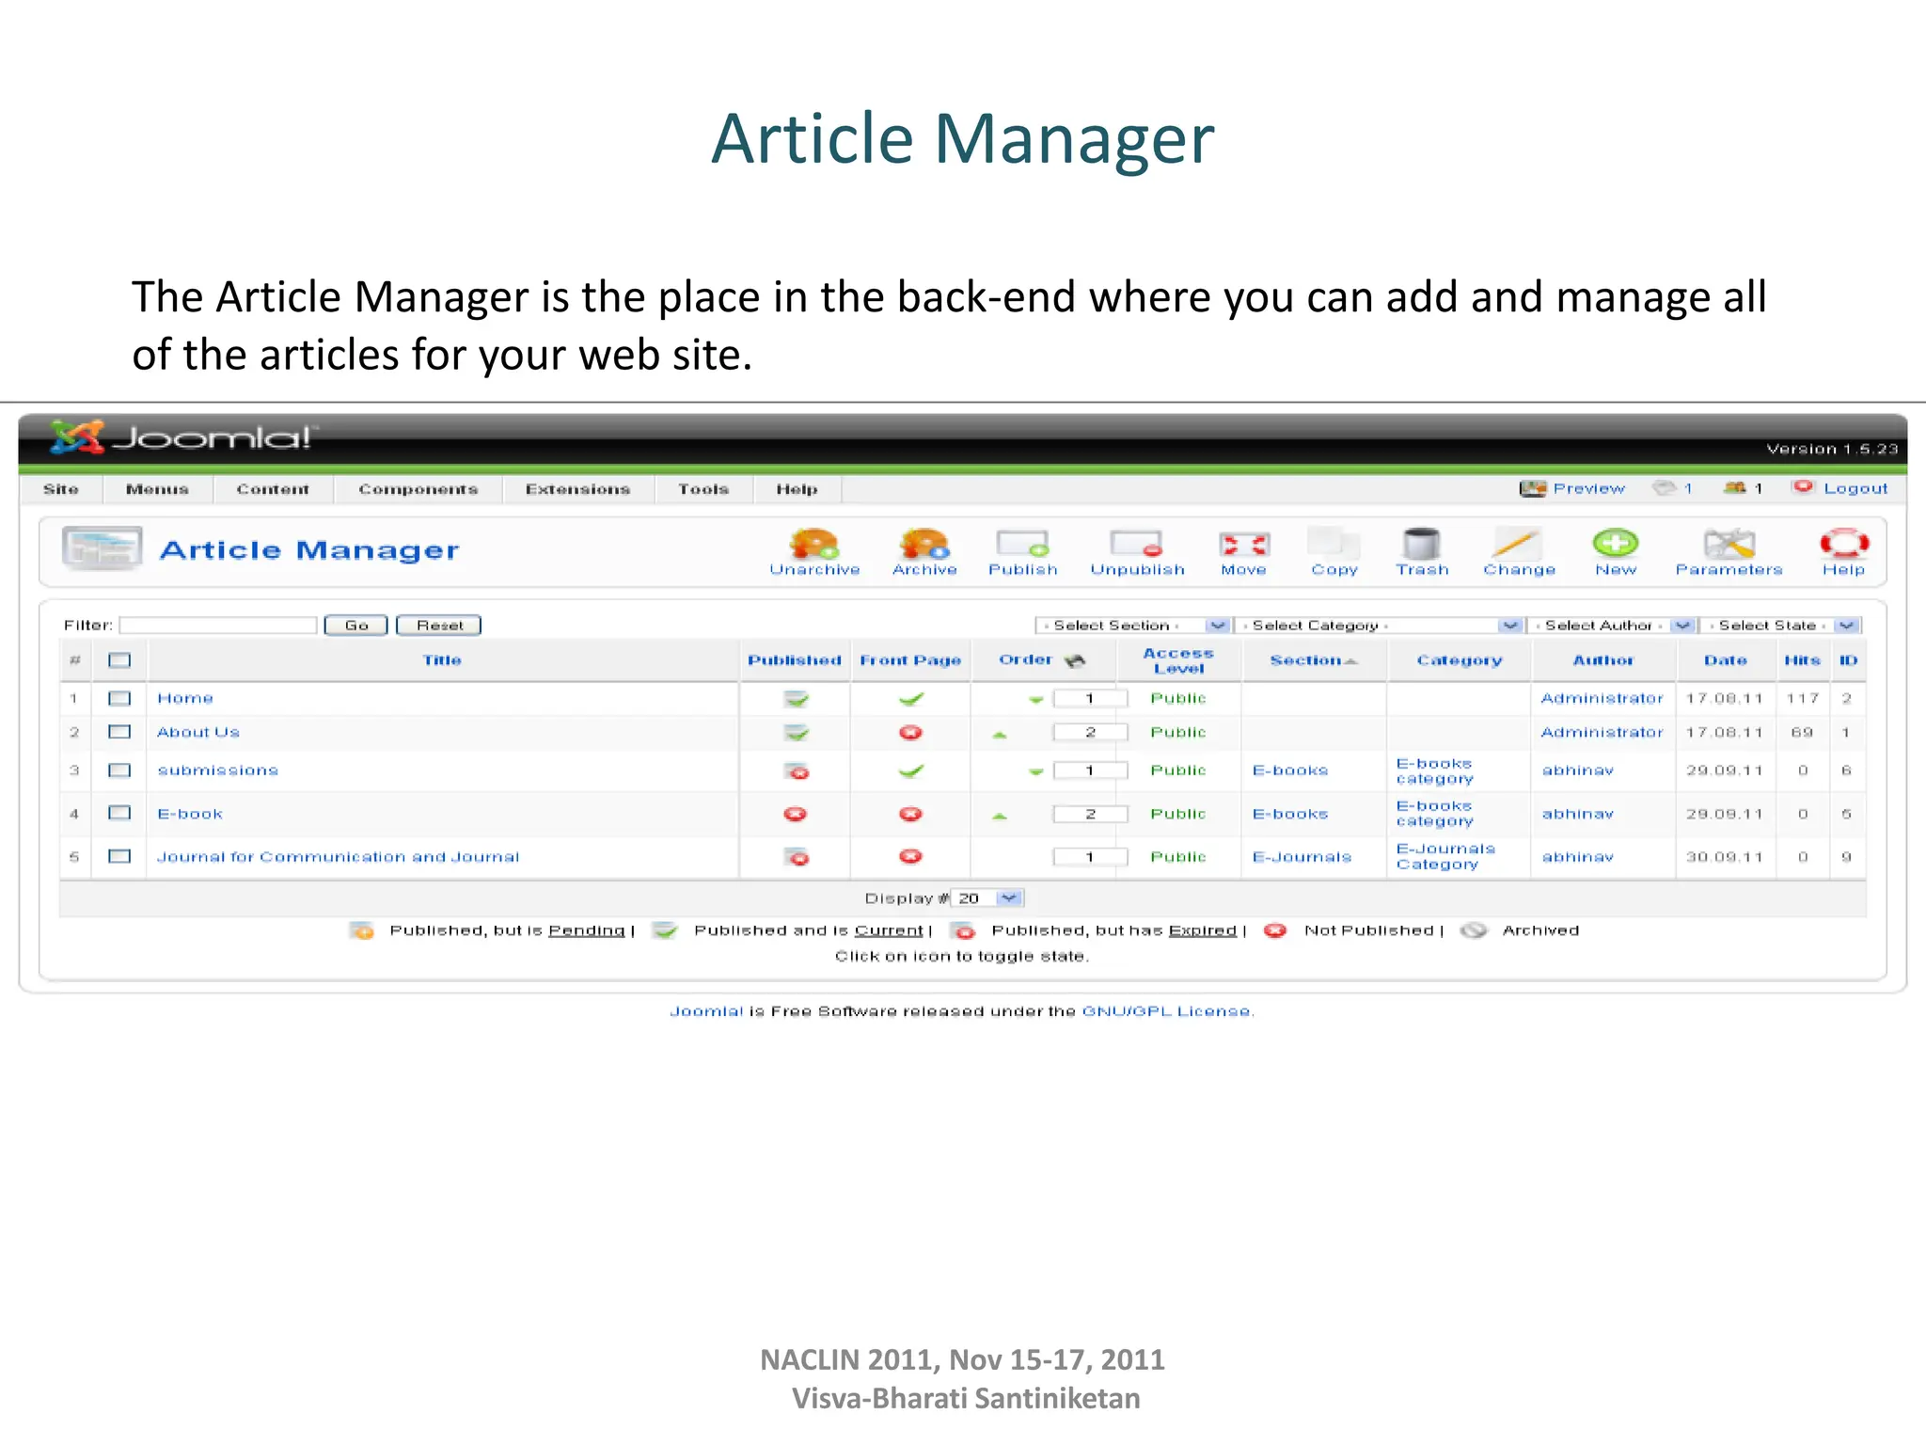
Task: Click the New article icon
Action: coord(1616,552)
